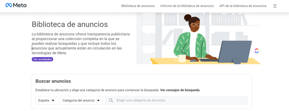Click the paragraph starting La biblioteca de anuncios ofrece
The width and height of the screenshot is (289, 111).
[81, 43]
